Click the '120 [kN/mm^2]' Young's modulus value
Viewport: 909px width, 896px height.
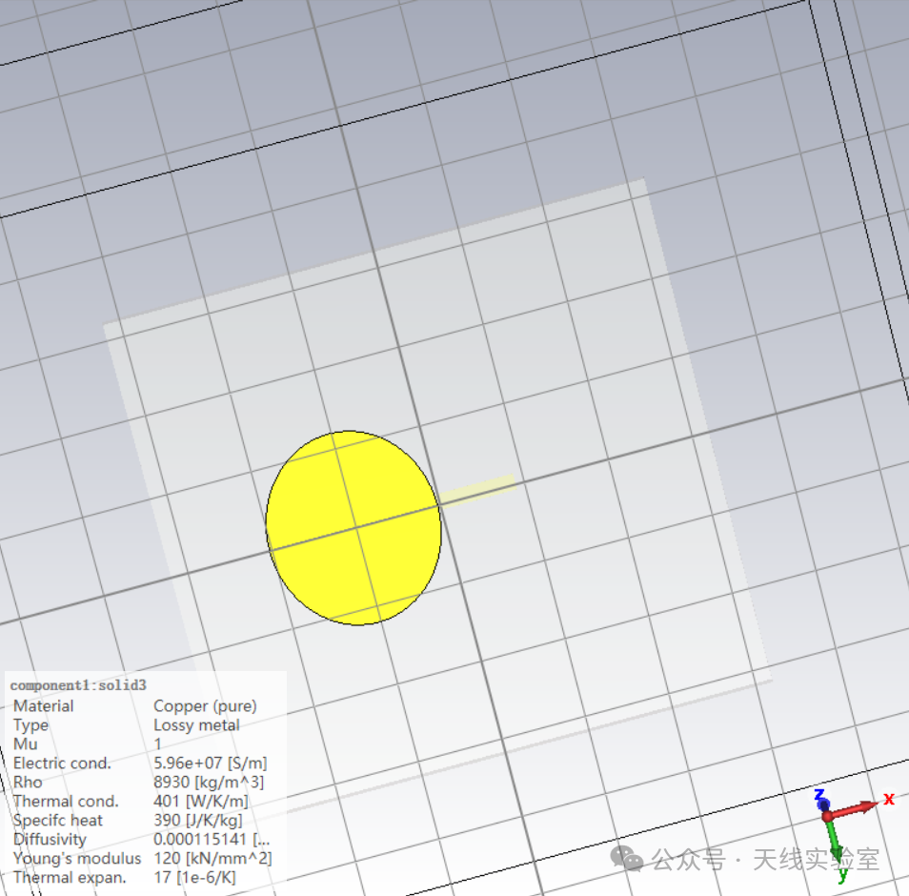[x=212, y=858]
